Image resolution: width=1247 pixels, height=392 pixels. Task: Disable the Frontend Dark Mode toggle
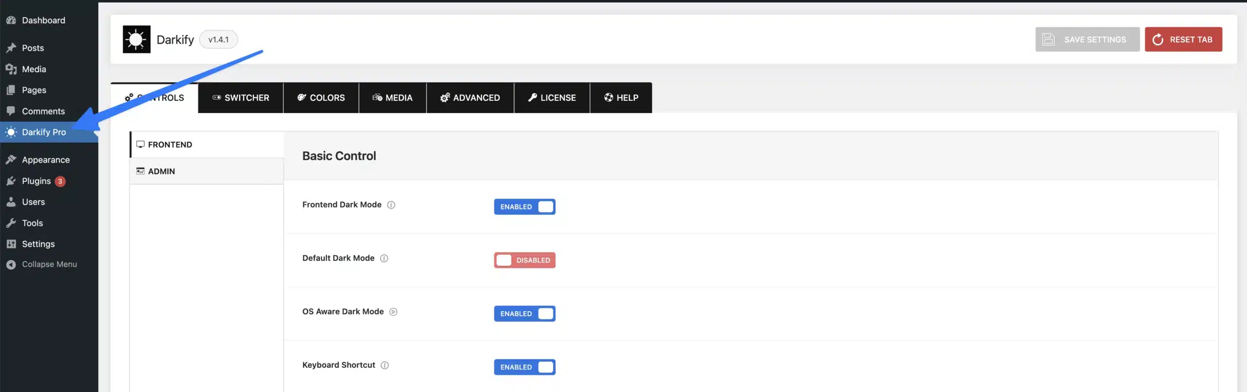coord(525,207)
